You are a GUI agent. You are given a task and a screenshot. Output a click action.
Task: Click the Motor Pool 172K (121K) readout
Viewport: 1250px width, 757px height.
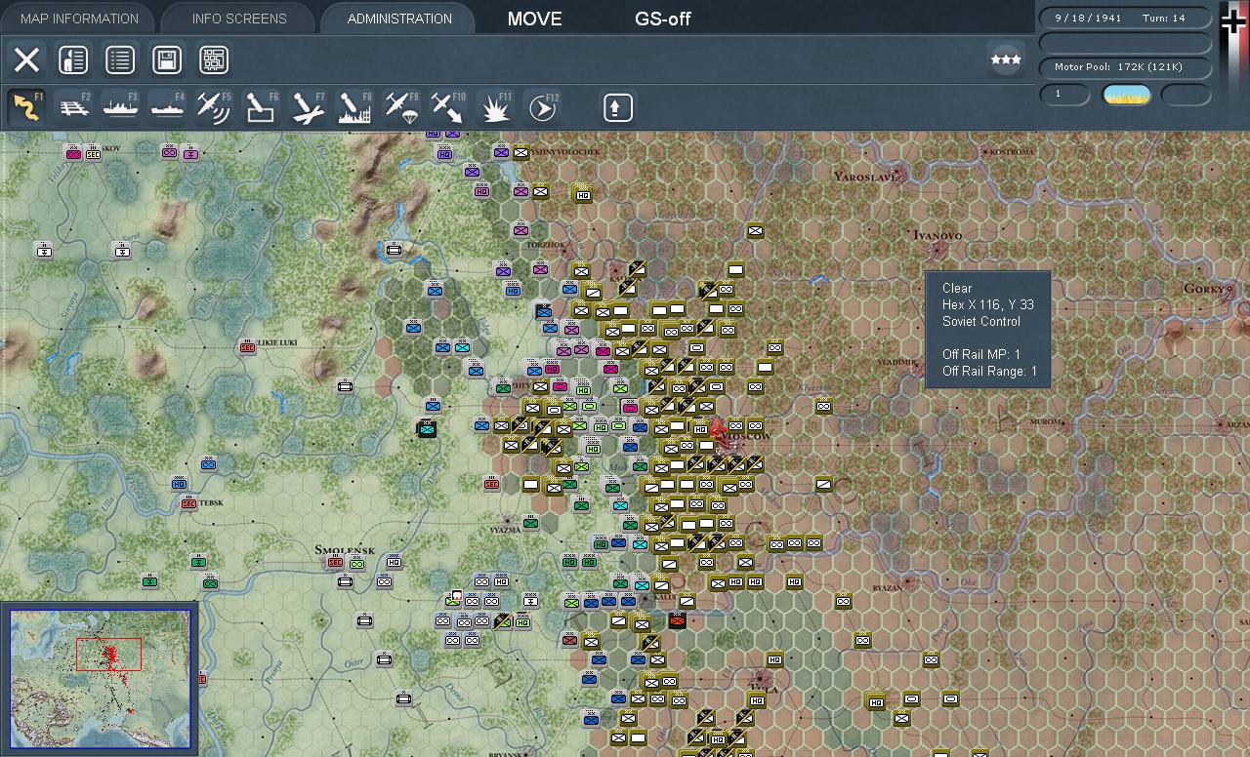[1125, 67]
